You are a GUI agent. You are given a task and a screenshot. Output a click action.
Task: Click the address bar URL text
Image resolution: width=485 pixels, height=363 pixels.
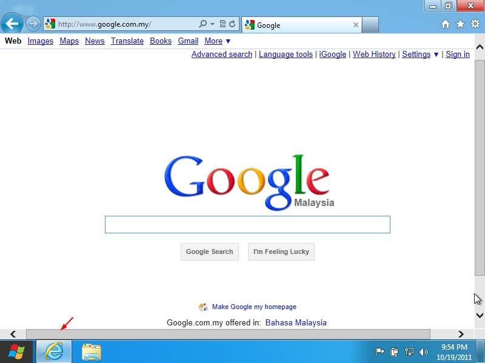(104, 24)
